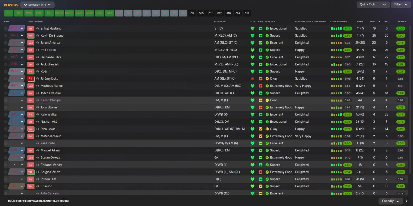Screen dimensions: 413x206
Task: Click Haaland's last five games form bars
Action: click(x=337, y=28)
